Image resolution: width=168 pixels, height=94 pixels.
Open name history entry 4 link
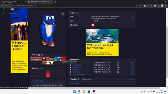pyautogui.click(x=77, y=67)
